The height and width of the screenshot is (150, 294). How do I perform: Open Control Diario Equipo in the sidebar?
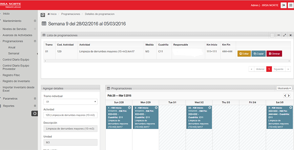[16, 60]
